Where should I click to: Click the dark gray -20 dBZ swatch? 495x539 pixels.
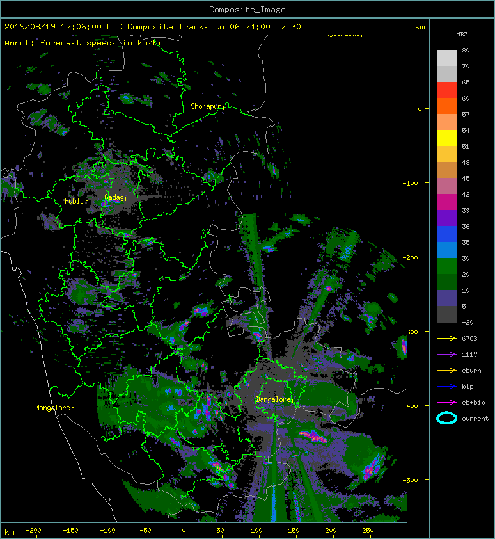click(x=446, y=314)
